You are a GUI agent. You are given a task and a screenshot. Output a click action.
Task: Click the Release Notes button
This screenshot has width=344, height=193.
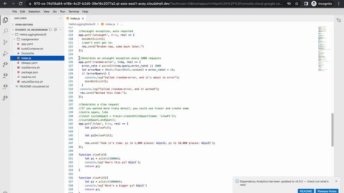pyautogui.click(x=327, y=191)
